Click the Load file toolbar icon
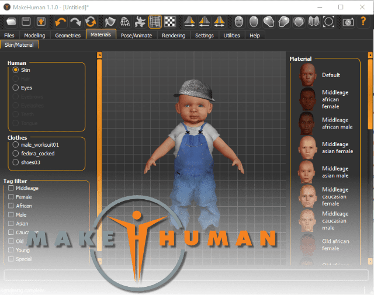The width and height of the screenshot is (374, 295). (11, 22)
